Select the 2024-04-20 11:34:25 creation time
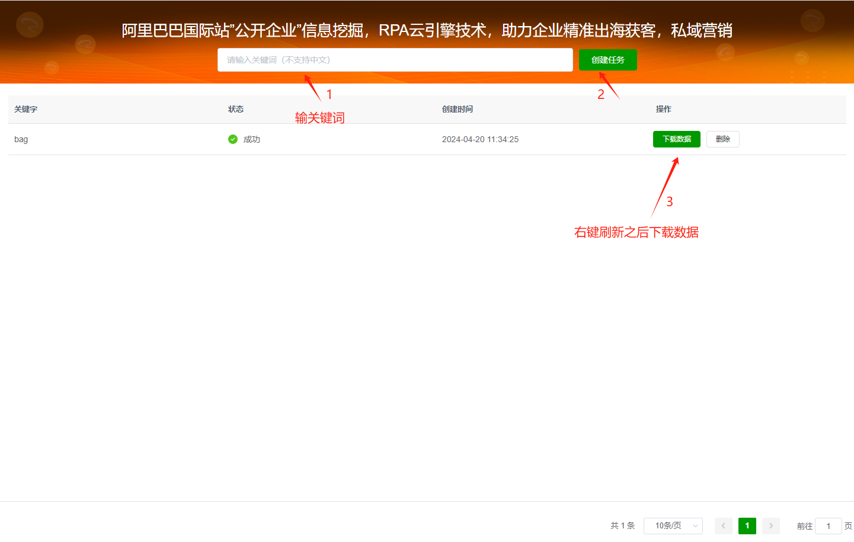 pos(480,139)
